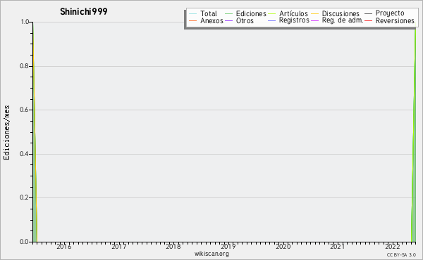Click the Discusiones legend entry
The width and height of the screenshot is (423, 260).
pos(341,13)
